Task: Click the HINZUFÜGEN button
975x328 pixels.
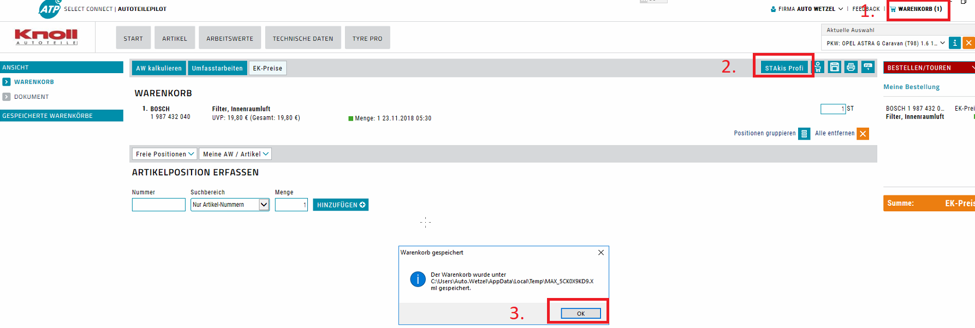Action: pyautogui.click(x=341, y=205)
